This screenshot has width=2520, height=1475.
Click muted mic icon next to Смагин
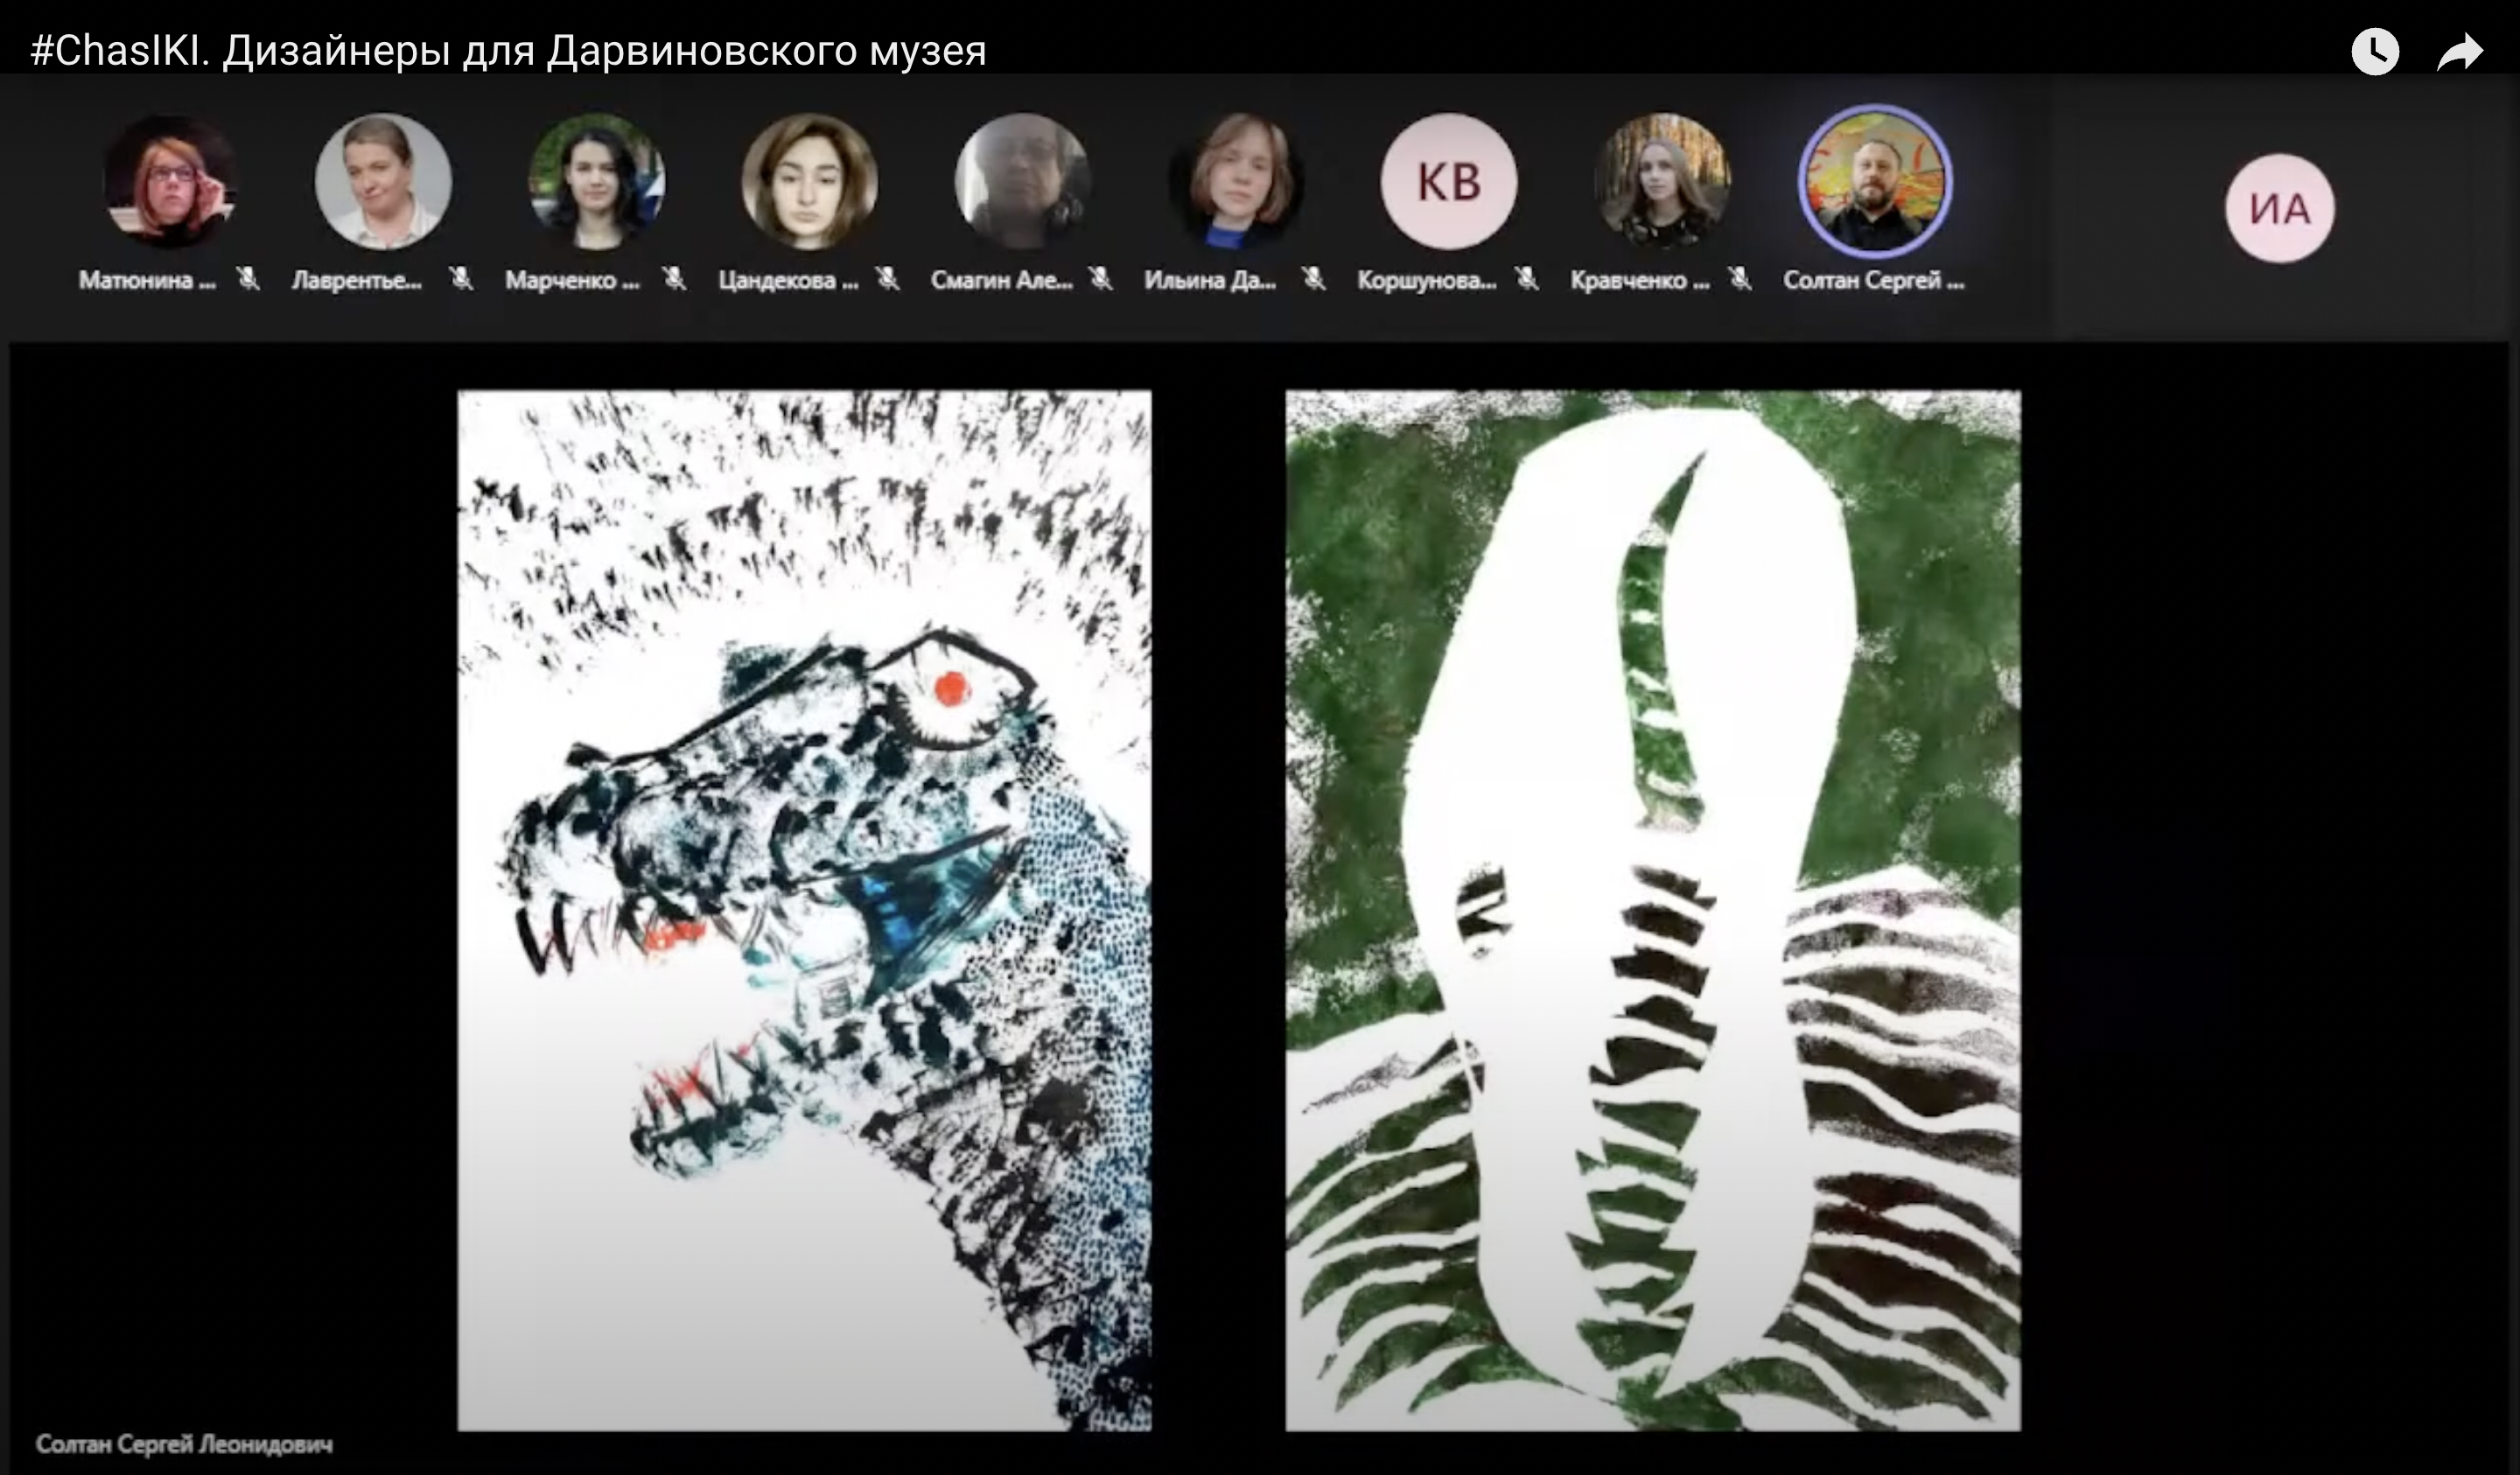point(1100,279)
